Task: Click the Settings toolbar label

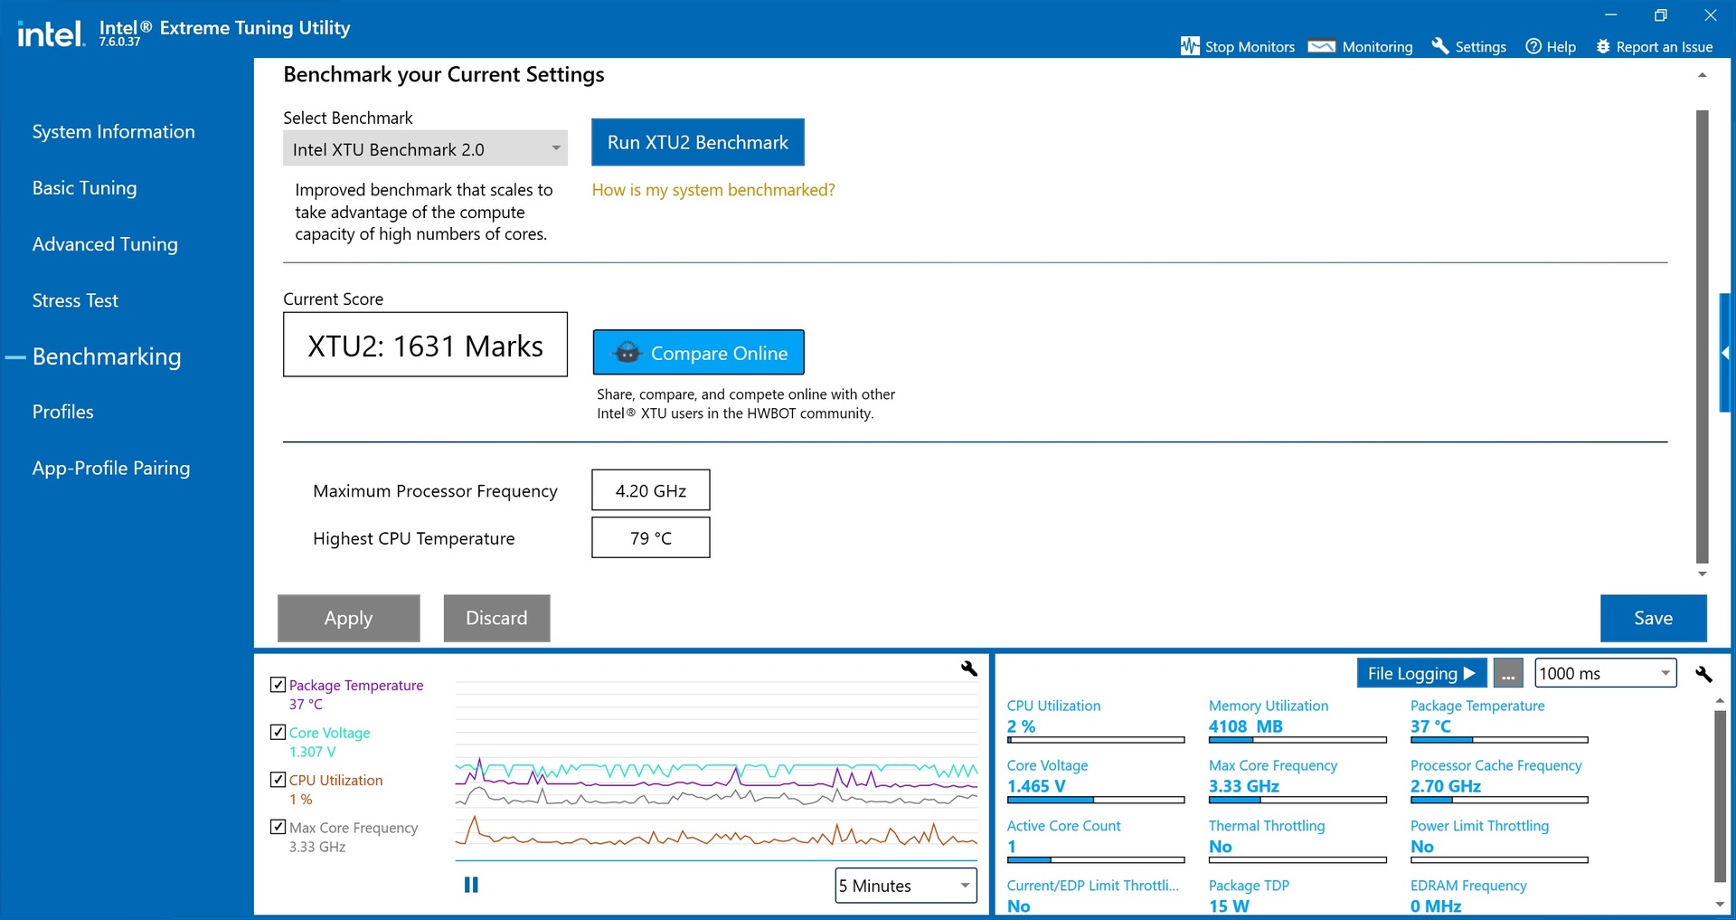Action: (1480, 47)
